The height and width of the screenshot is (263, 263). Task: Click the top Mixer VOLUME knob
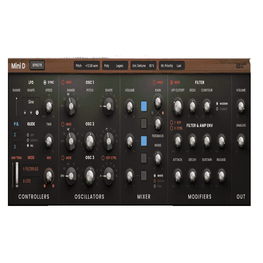point(130,107)
